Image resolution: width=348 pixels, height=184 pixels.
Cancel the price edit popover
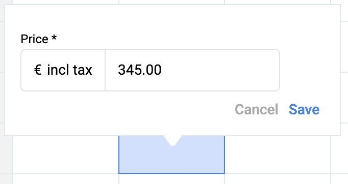coord(256,109)
